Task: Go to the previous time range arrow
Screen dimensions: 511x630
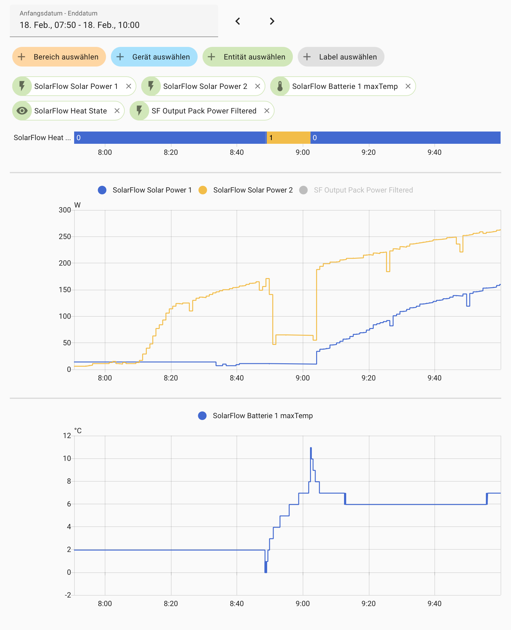Action: coord(238,21)
